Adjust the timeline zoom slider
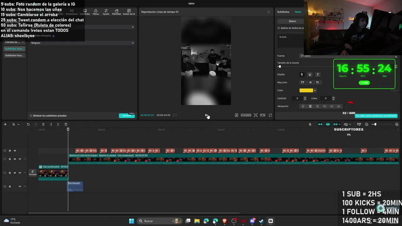 coord(375,124)
